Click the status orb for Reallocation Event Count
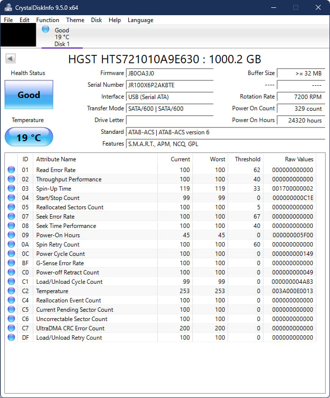330x398 pixels. coord(11,300)
